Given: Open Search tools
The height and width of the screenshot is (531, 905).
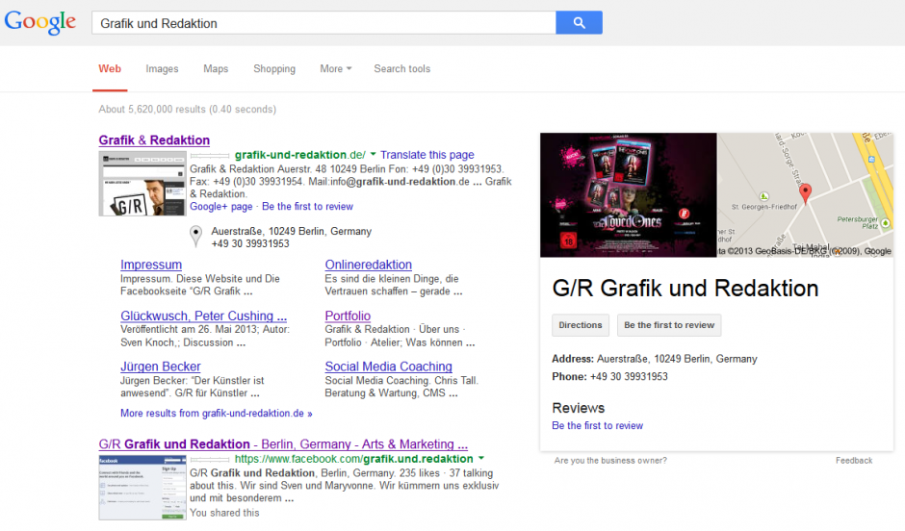Looking at the screenshot, I should point(402,68).
